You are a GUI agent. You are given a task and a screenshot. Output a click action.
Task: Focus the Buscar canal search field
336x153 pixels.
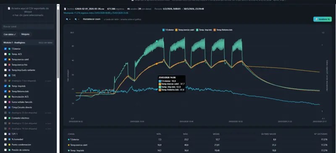pos(28,26)
